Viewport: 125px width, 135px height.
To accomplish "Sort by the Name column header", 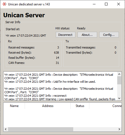I will (x=14, y=106).
